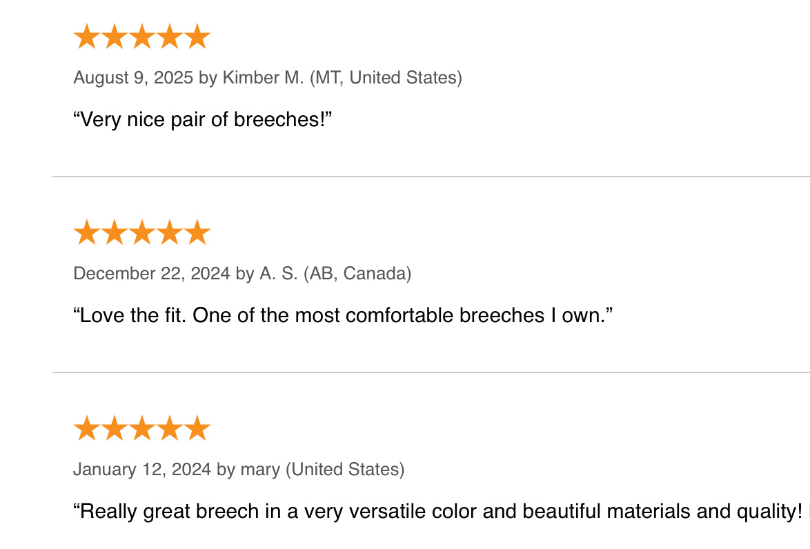Click the reviewer name mary
This screenshot has height=549, width=810.
(x=260, y=470)
